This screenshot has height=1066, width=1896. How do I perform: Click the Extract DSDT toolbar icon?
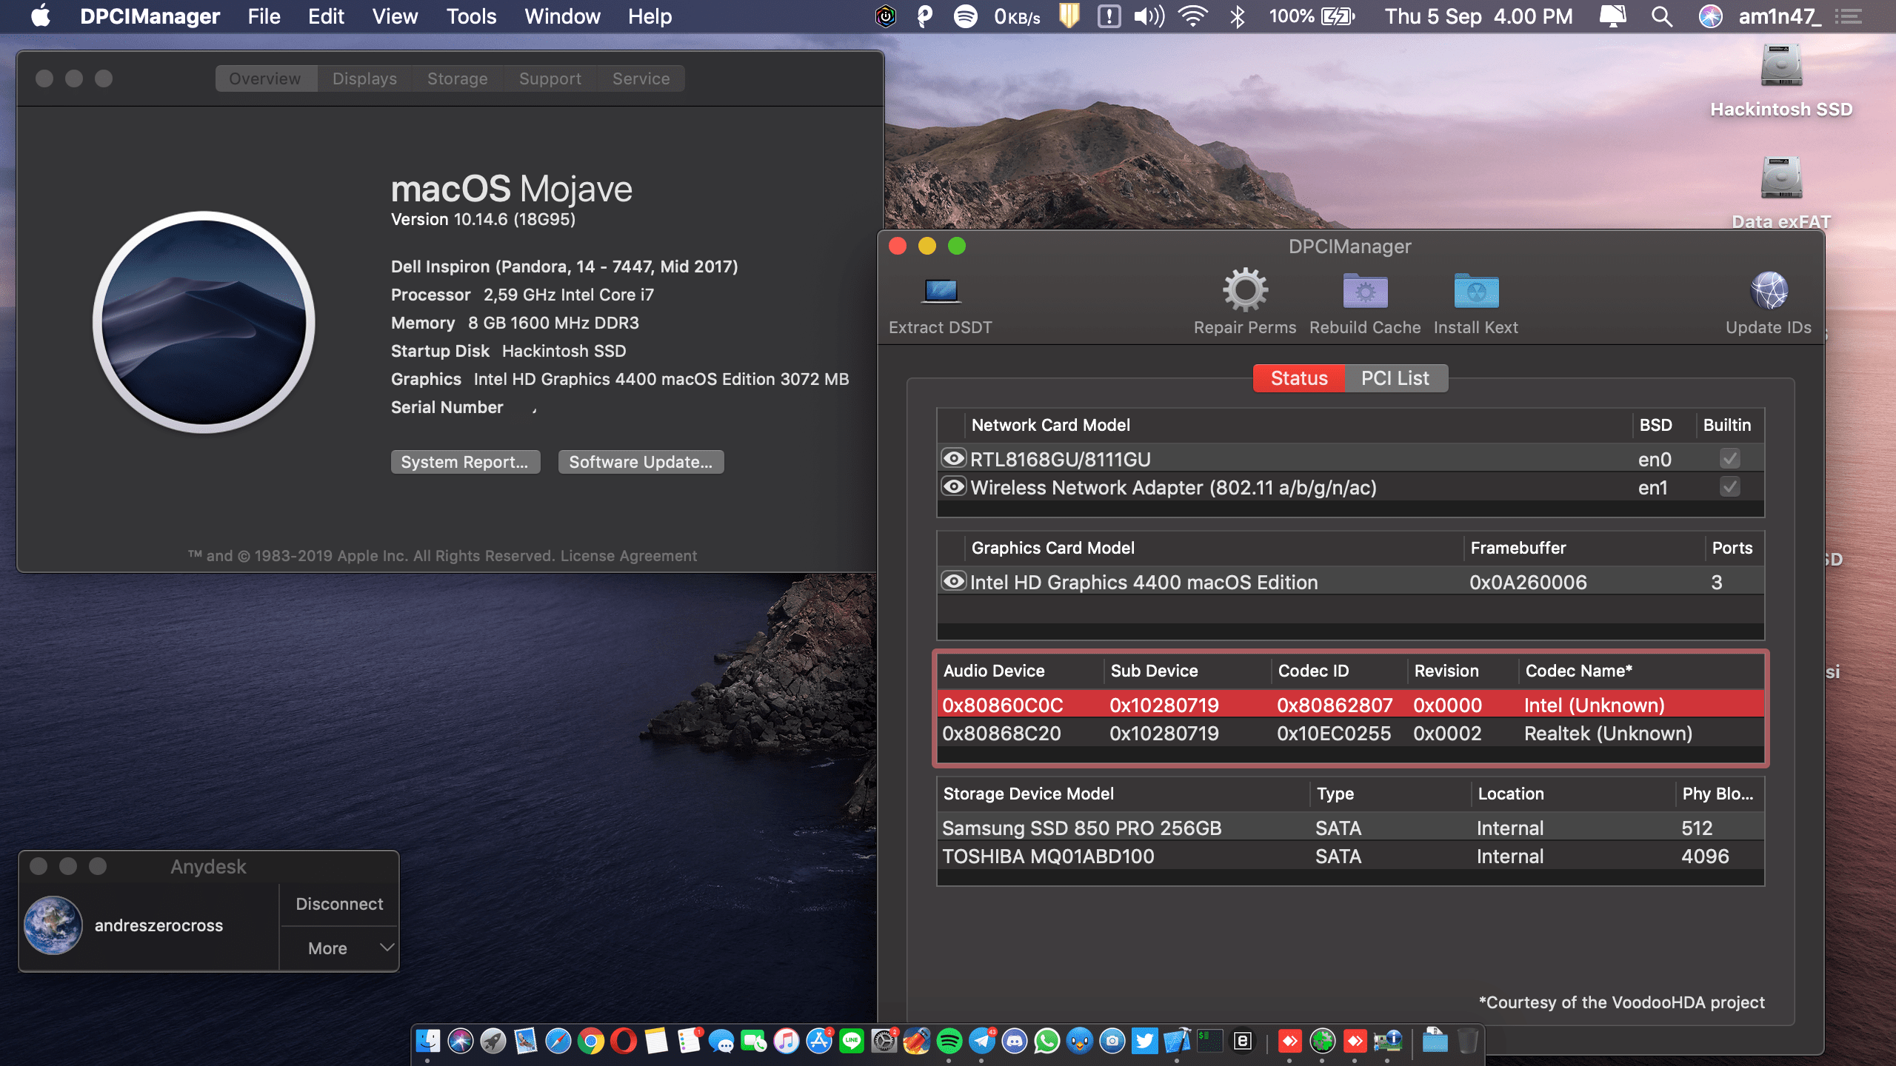tap(941, 292)
